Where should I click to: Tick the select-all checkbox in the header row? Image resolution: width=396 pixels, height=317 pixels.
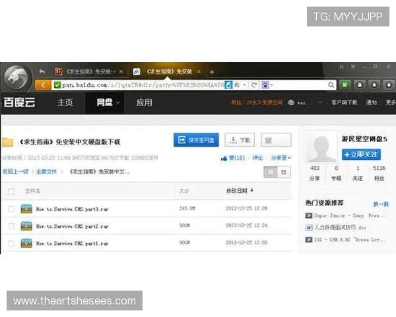tap(11, 192)
